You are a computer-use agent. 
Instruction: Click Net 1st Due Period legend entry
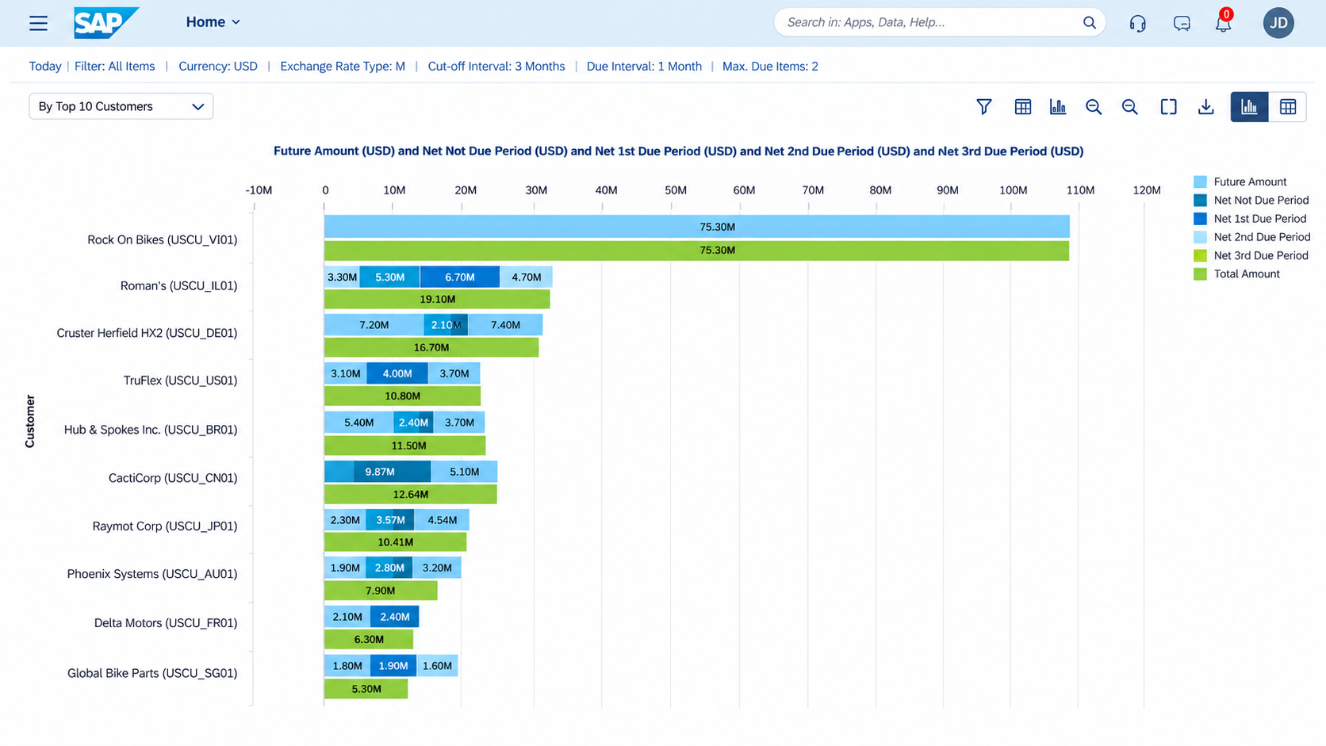1251,219
